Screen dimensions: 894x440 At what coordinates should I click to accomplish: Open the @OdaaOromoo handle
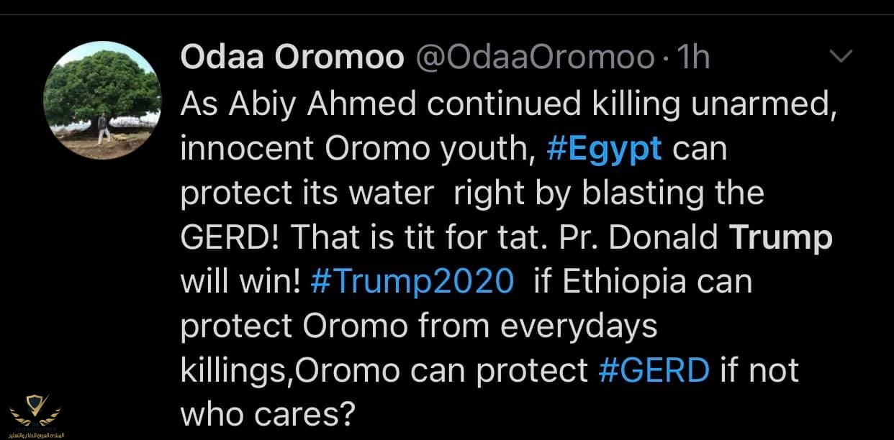(x=536, y=58)
